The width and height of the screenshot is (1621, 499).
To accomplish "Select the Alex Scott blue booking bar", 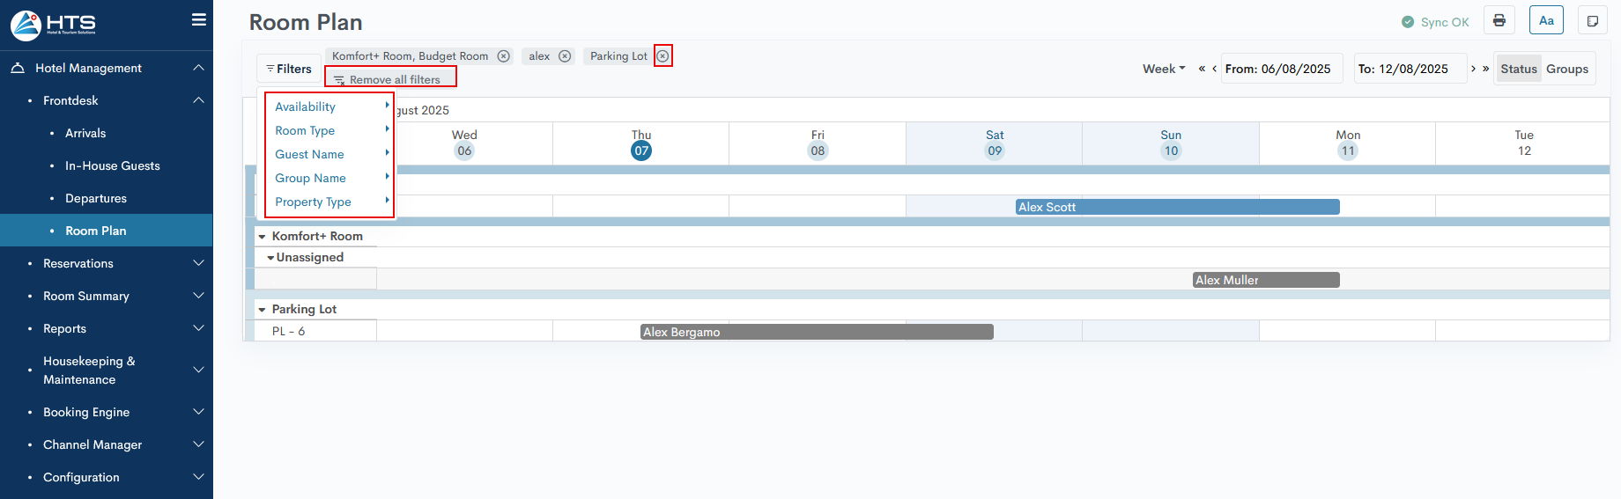I will (1177, 207).
